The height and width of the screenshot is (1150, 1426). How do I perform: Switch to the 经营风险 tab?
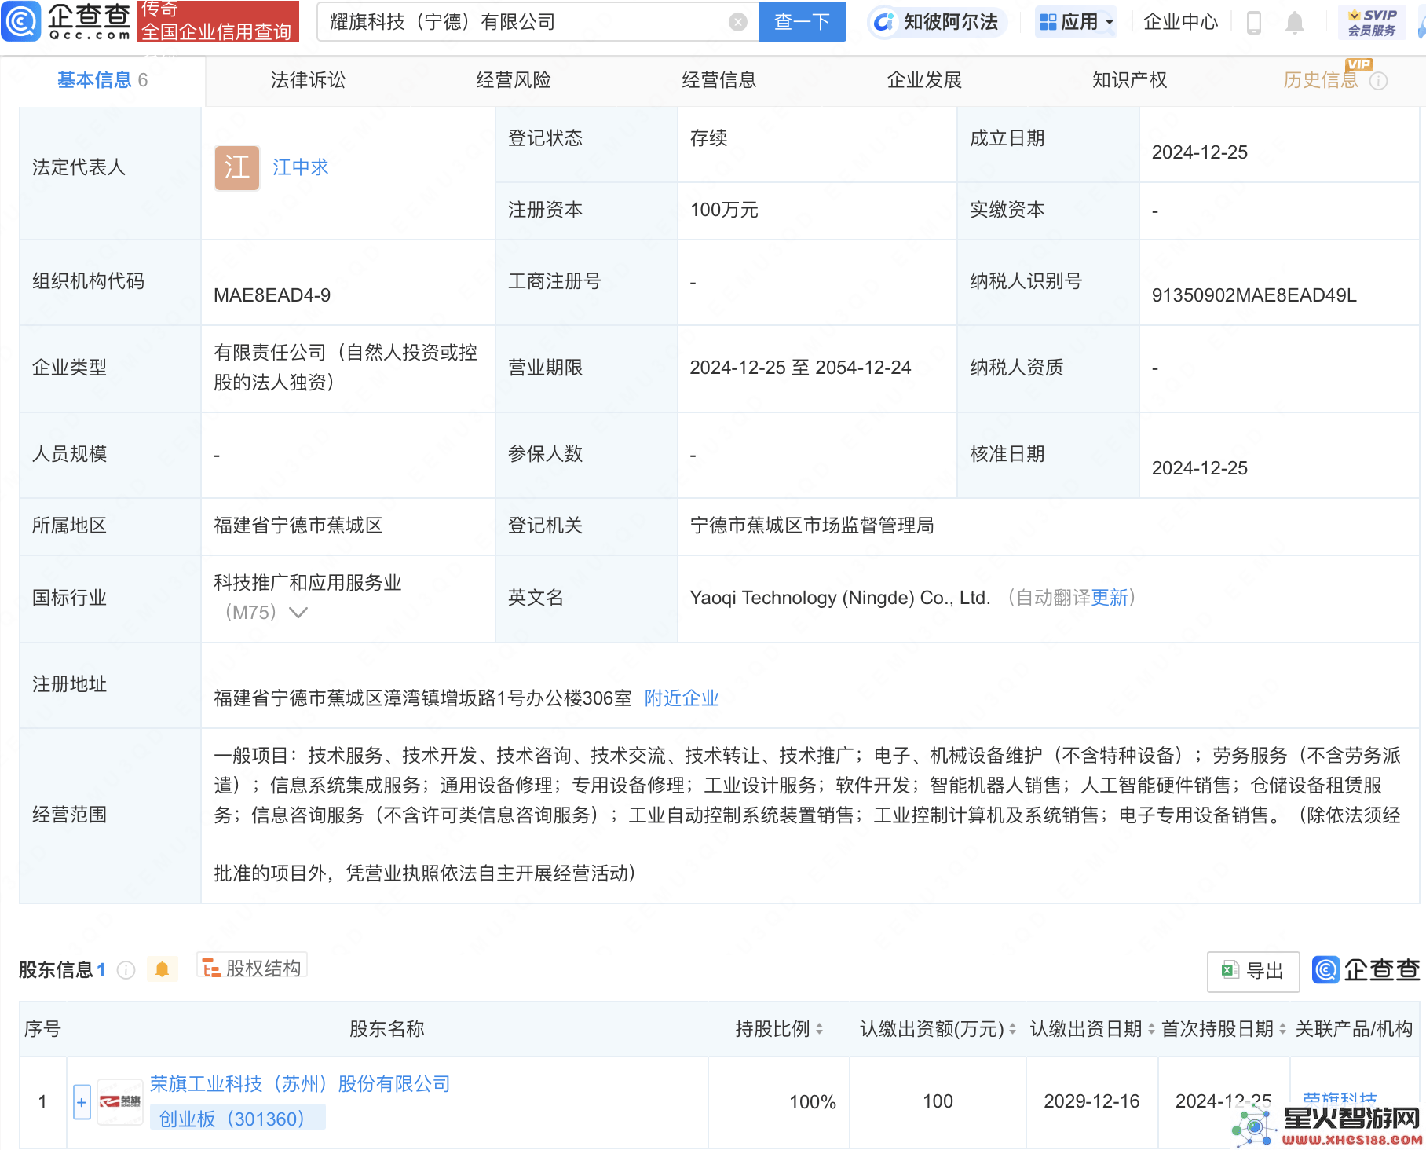point(514,80)
